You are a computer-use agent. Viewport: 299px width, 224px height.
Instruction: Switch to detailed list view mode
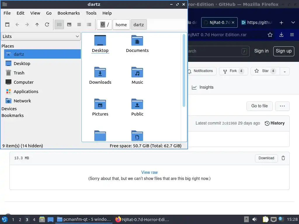tap(89, 24)
